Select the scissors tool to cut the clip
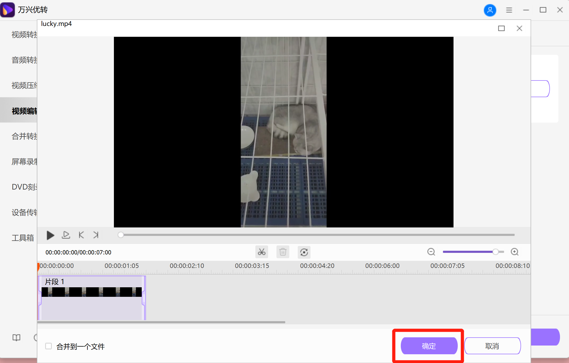The width and height of the screenshot is (569, 363). pyautogui.click(x=261, y=252)
